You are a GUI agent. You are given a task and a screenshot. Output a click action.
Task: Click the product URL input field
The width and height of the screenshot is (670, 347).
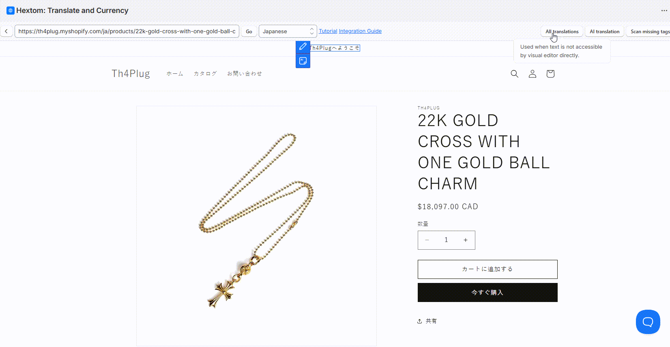[127, 31]
